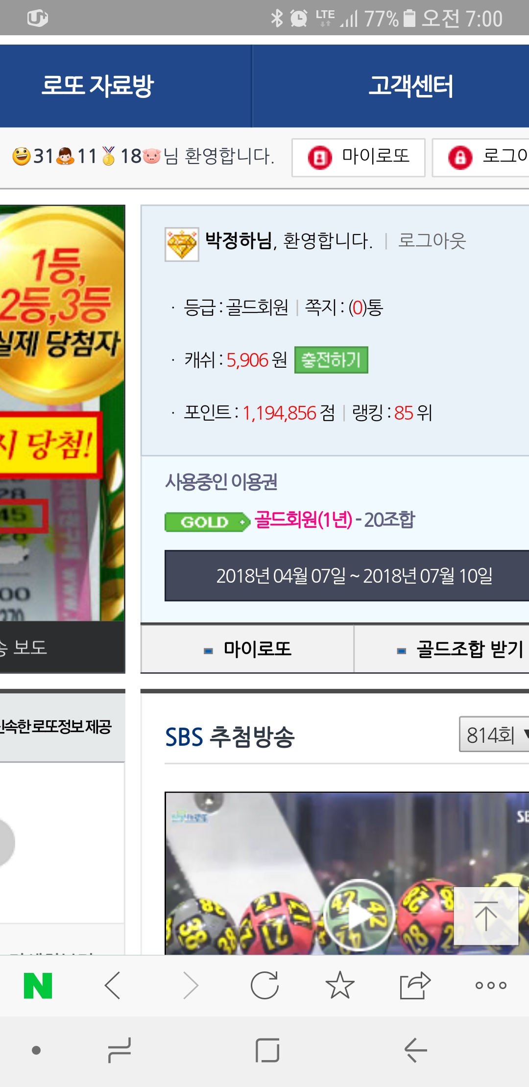
Task: Select the 마이로또 tab below membership
Action: (247, 649)
